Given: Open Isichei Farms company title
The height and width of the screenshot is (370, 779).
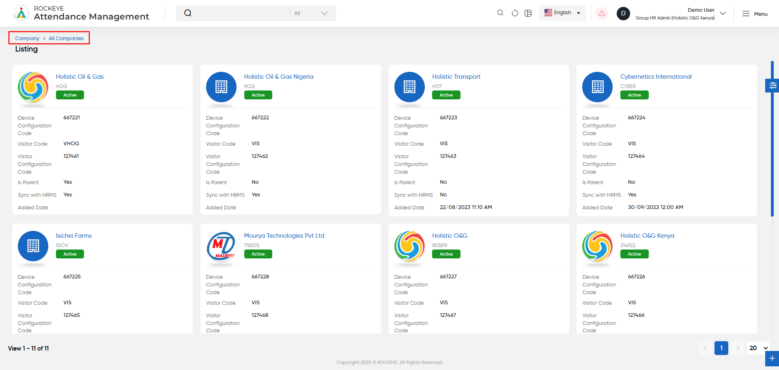Looking at the screenshot, I should point(74,236).
